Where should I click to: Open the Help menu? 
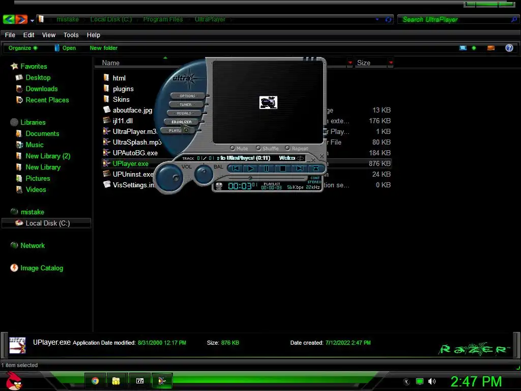94,35
